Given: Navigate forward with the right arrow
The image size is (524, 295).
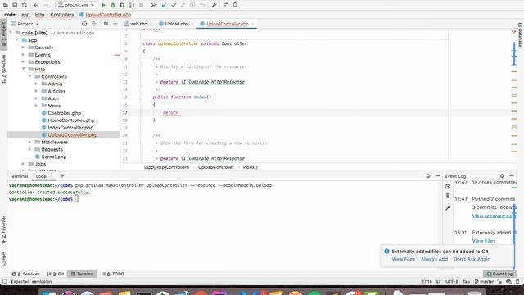Looking at the screenshot, I should click(46, 6).
